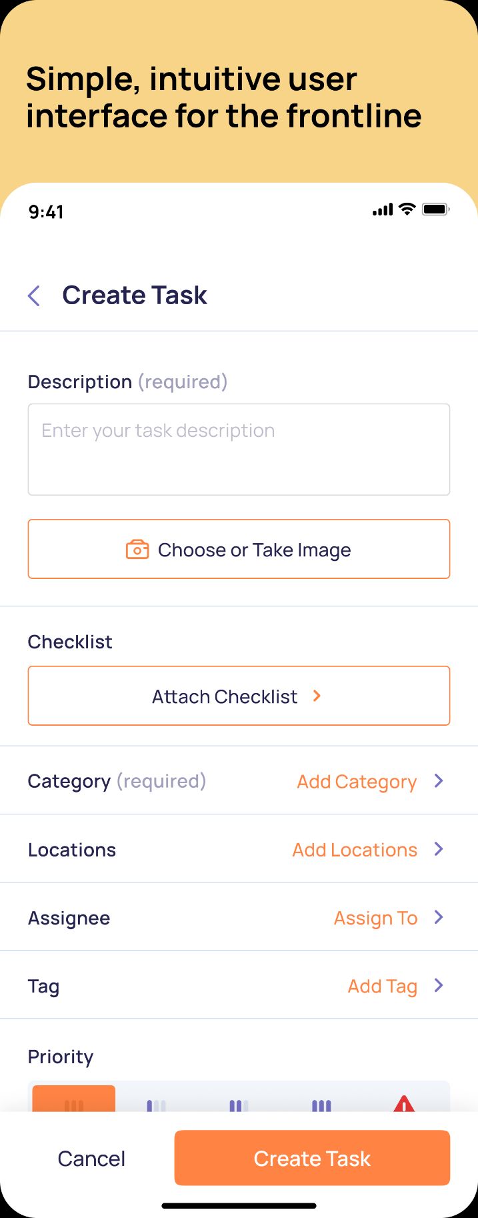Open the Attach Checklist button
The image size is (478, 1218).
click(239, 696)
